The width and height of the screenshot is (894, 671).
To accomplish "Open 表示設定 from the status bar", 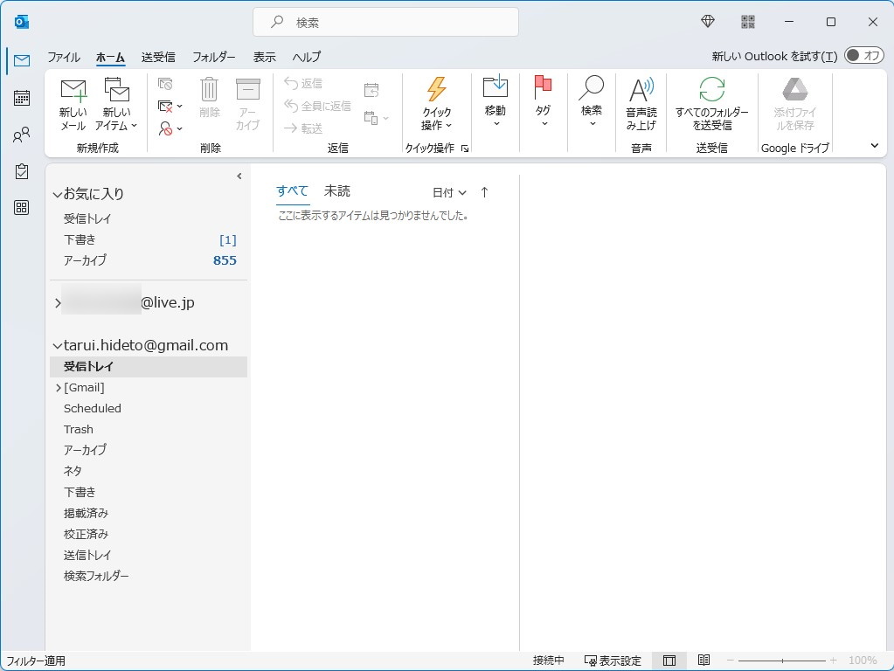I will pos(613,660).
